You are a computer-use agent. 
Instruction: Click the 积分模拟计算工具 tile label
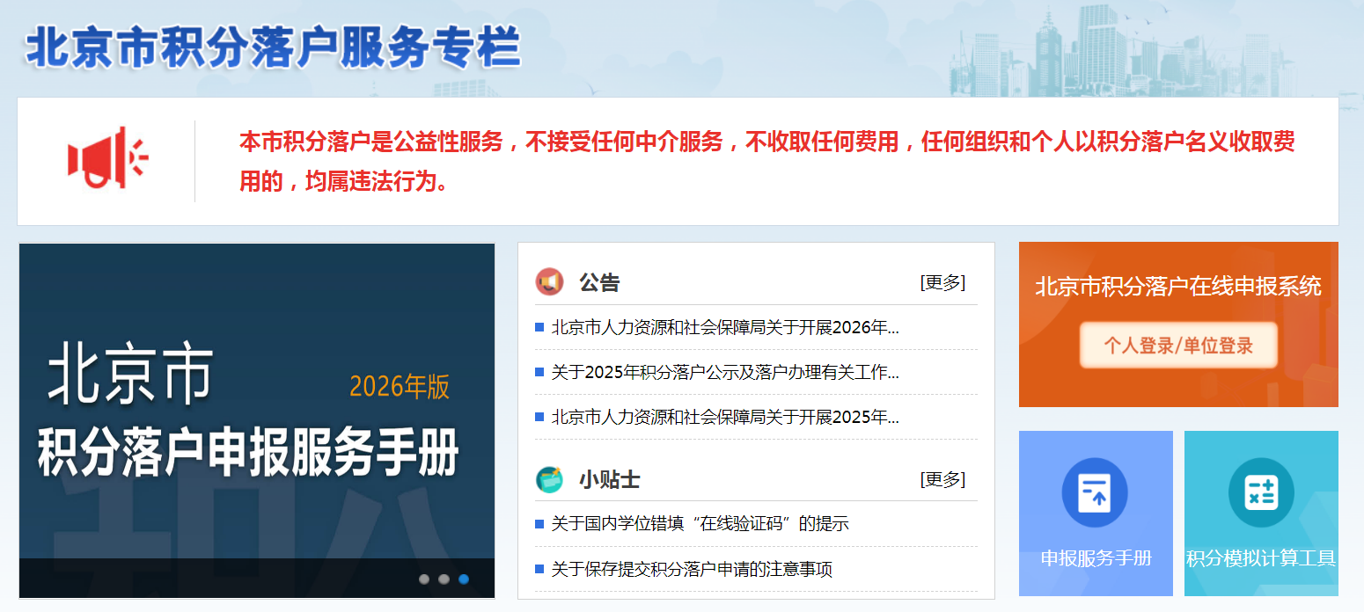tap(1261, 558)
